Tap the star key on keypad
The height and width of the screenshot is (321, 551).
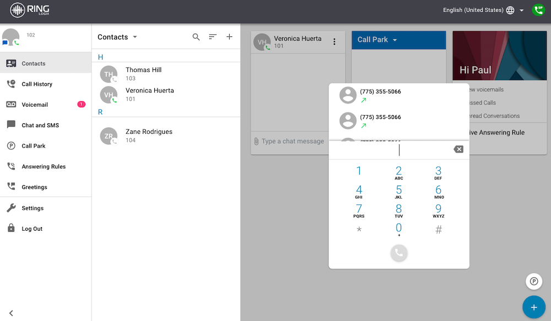click(x=359, y=230)
